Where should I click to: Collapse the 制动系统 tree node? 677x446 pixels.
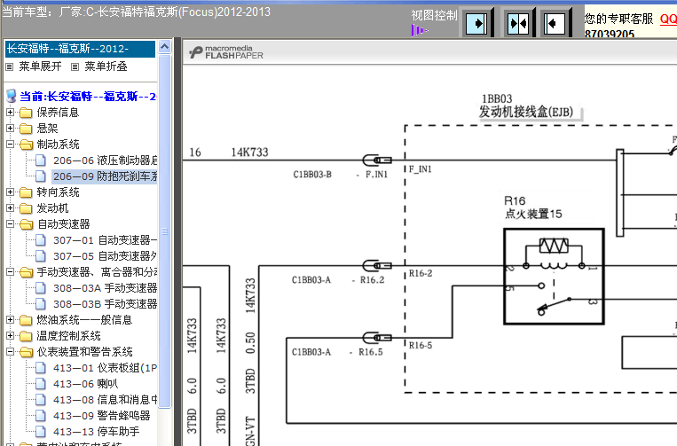pyautogui.click(x=11, y=144)
